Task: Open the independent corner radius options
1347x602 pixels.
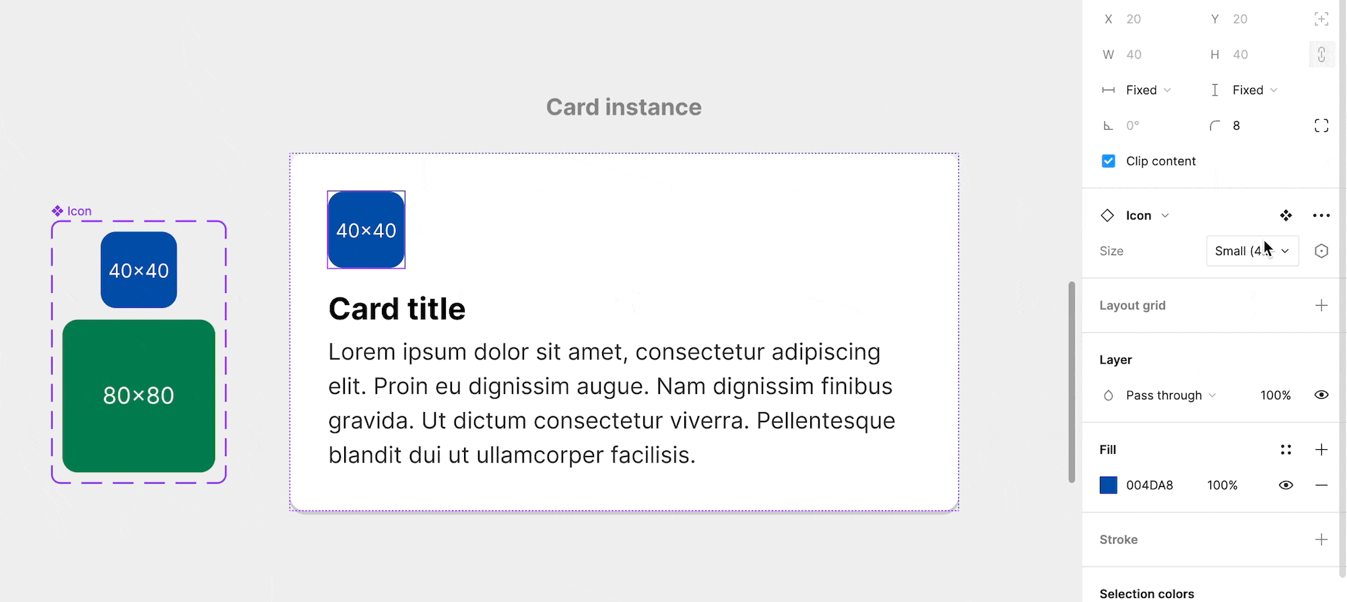Action: (1321, 125)
